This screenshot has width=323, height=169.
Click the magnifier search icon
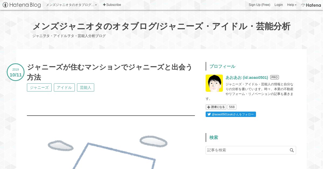[x=292, y=150]
